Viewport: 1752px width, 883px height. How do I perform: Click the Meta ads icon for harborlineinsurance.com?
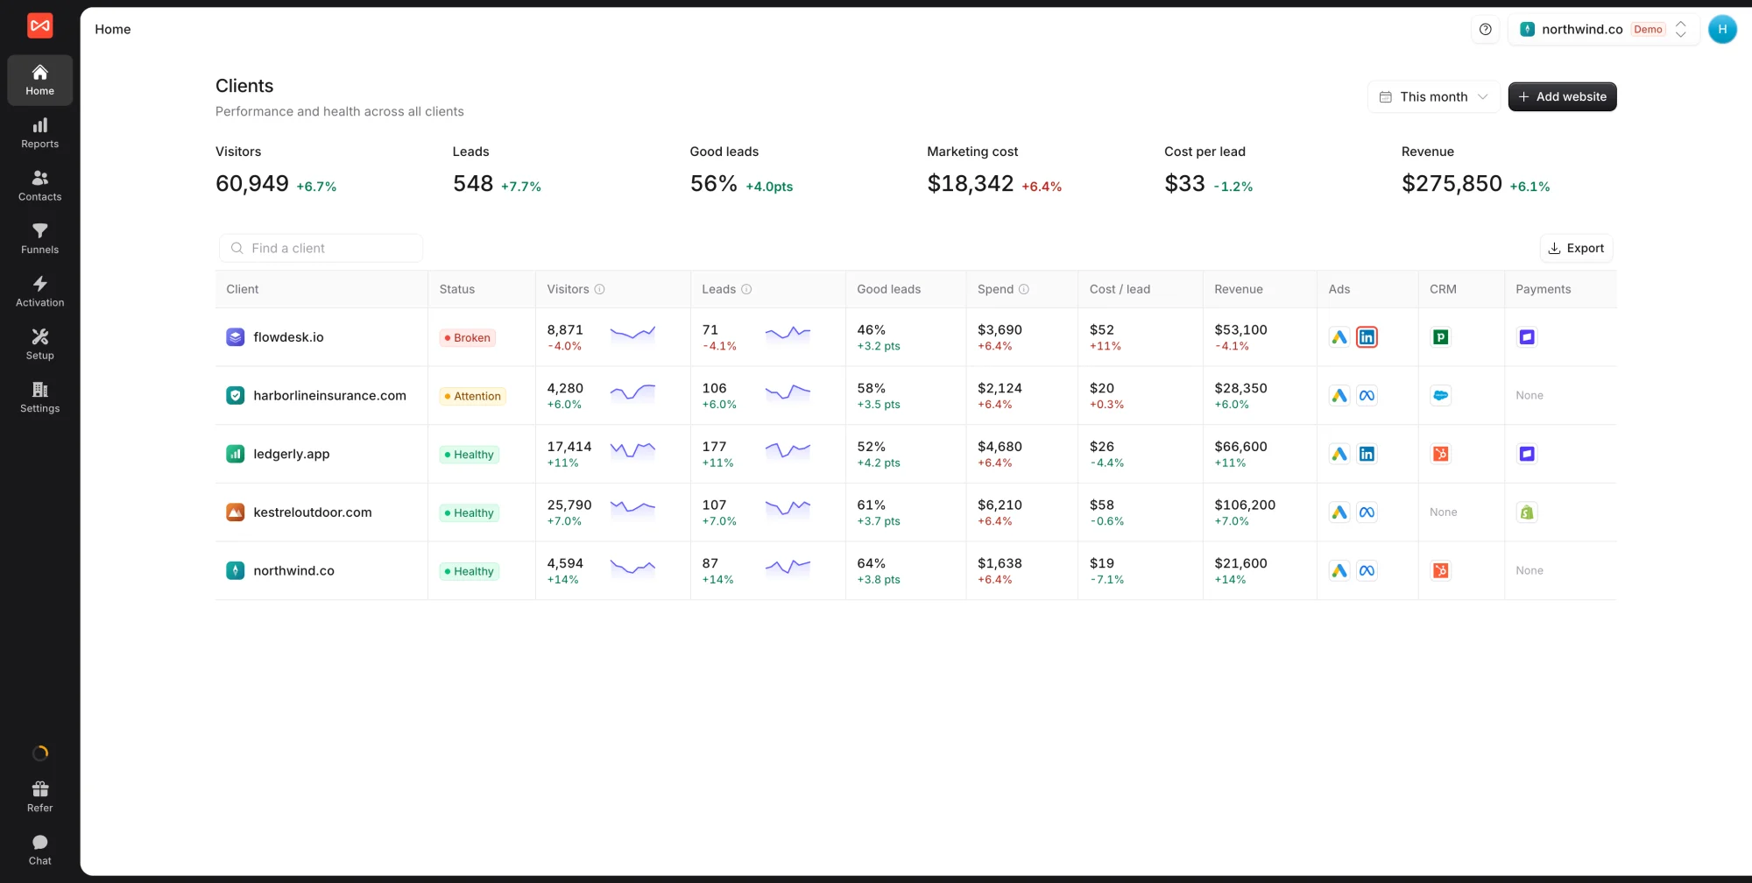1367,396
